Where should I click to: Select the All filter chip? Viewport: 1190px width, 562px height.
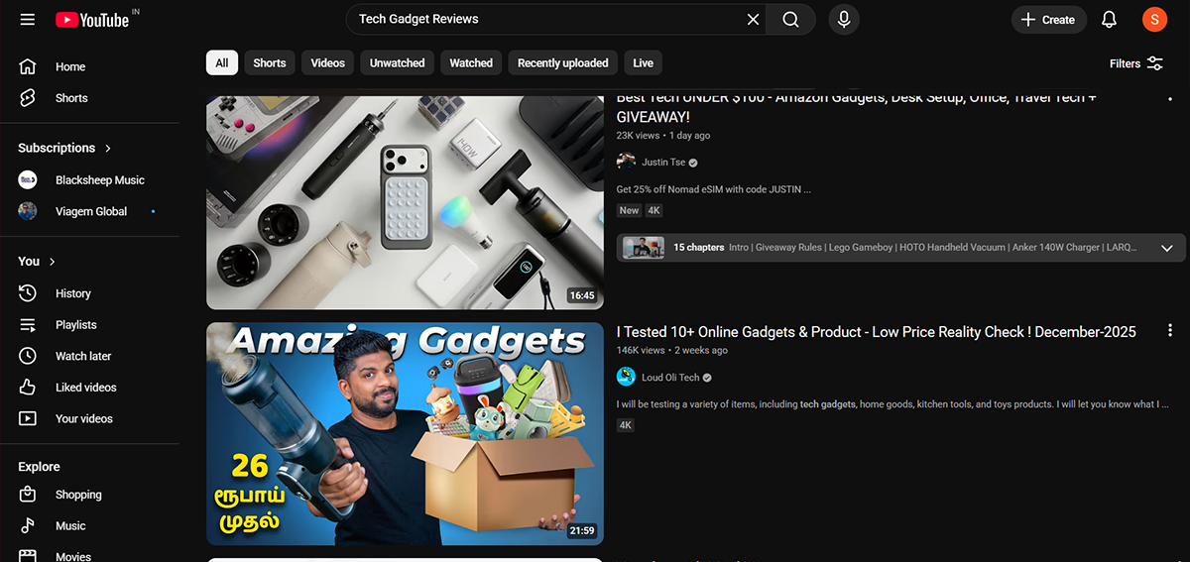coord(222,62)
